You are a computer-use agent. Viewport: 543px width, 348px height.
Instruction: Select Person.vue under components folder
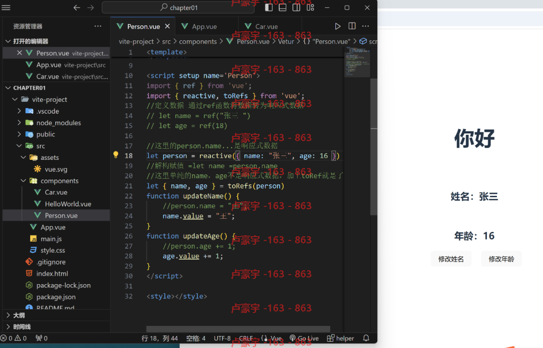pos(56,216)
